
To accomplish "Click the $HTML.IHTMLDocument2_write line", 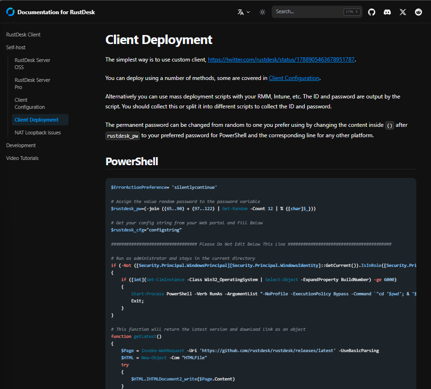I will point(183,379).
